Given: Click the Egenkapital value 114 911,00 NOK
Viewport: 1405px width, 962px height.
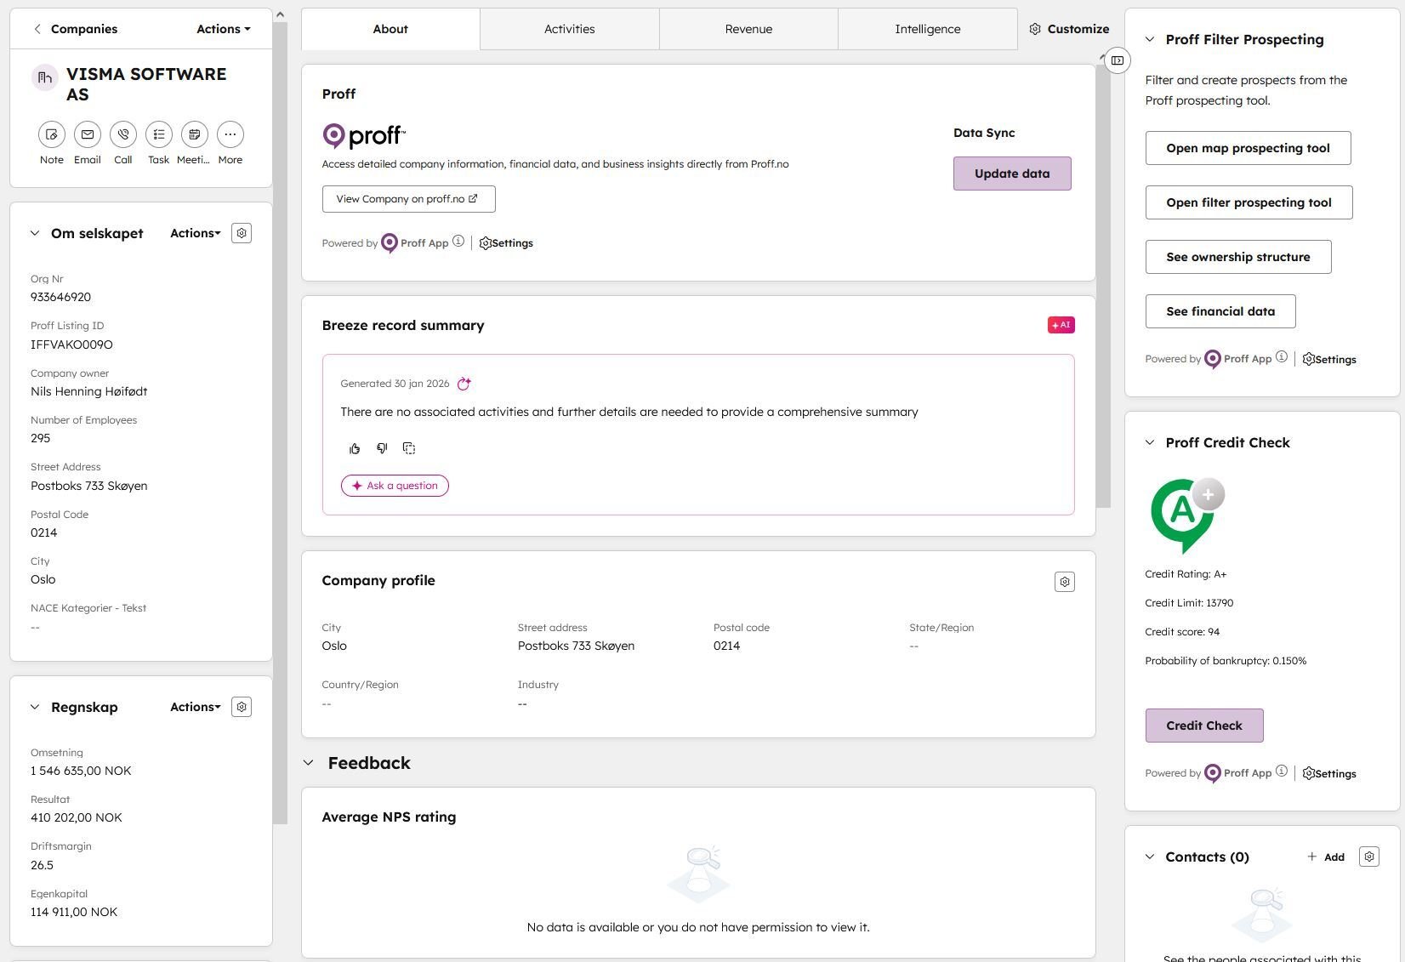Looking at the screenshot, I should (x=74, y=912).
